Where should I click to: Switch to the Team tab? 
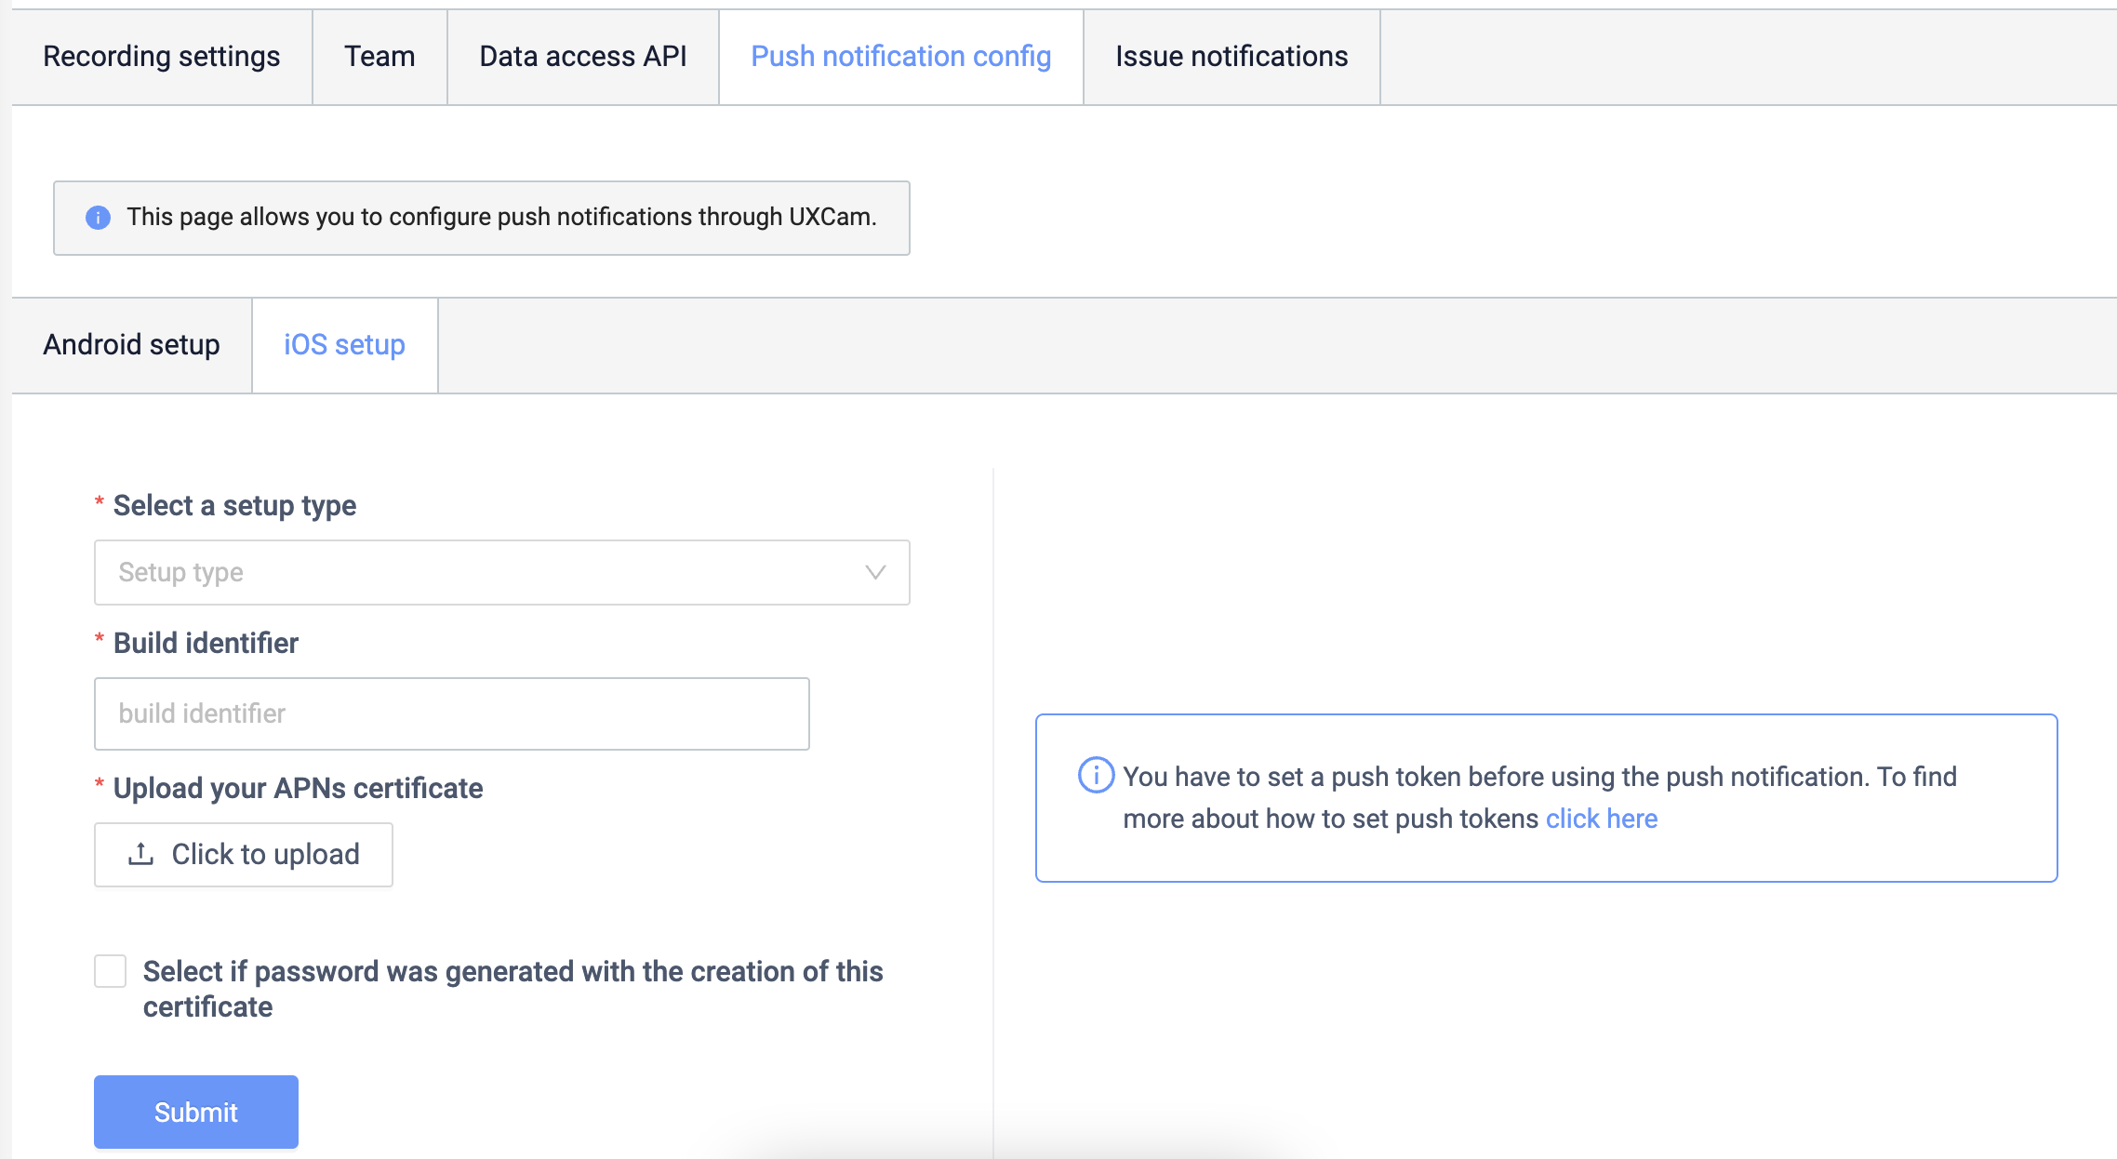(379, 57)
